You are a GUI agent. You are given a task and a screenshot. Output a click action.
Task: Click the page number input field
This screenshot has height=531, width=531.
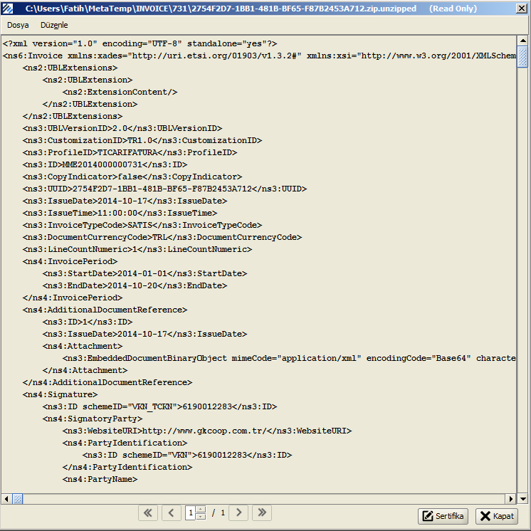pyautogui.click(x=190, y=512)
